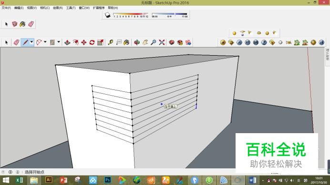This screenshot has height=185, width=330.
Task: Select the Text label tool
Action: pos(119,42)
